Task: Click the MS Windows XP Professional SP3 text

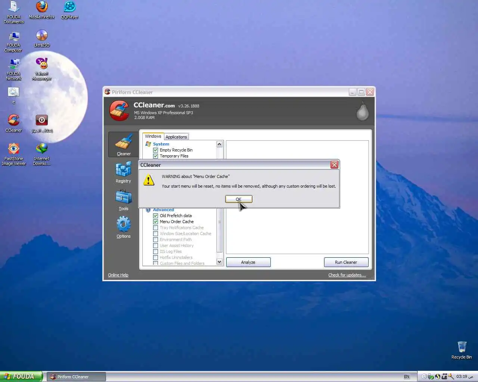Action: pos(164,113)
